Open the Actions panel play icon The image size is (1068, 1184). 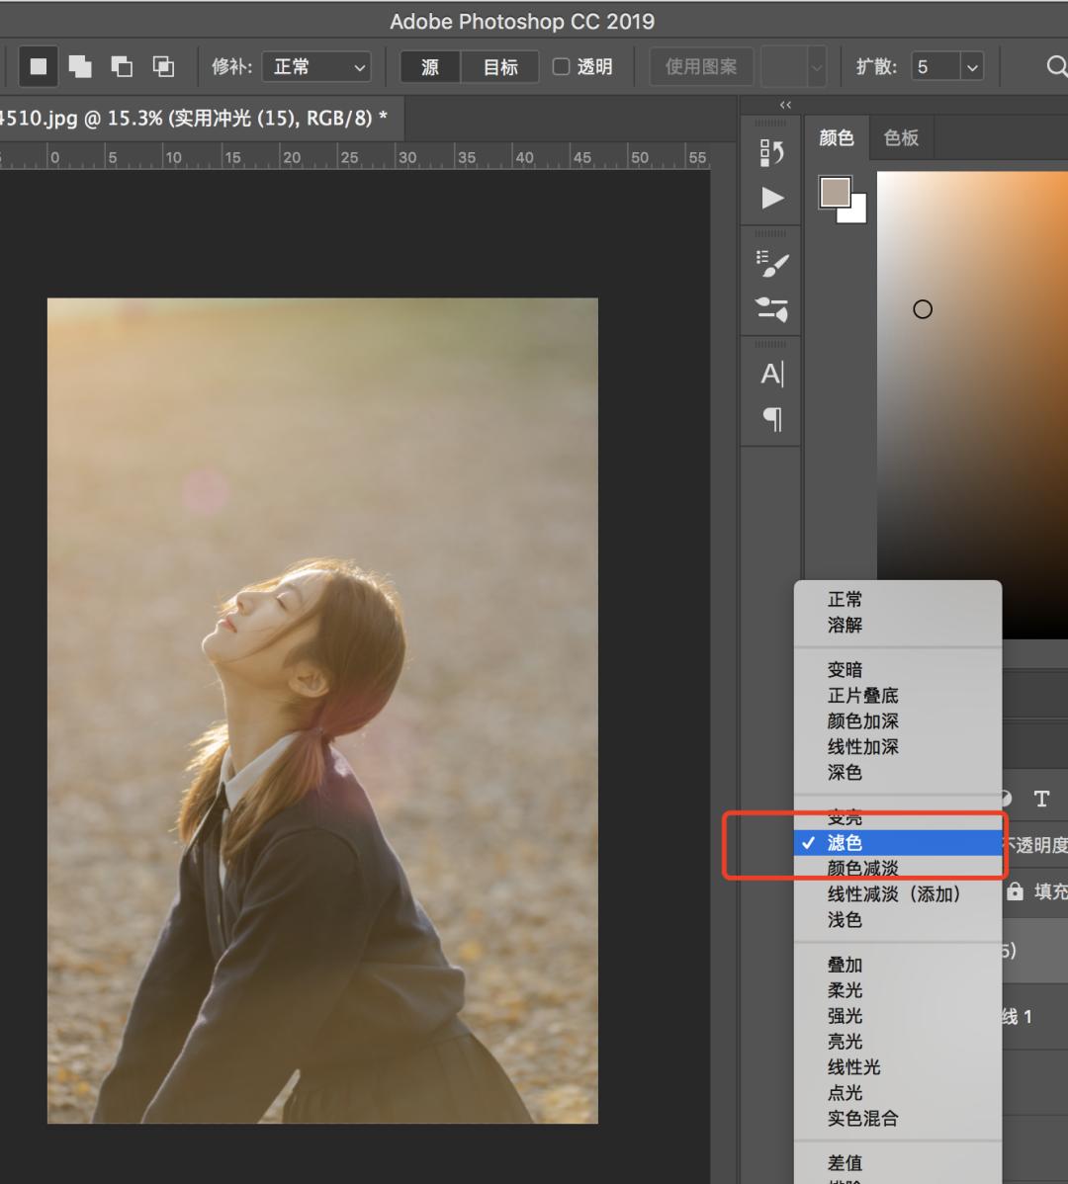(x=771, y=199)
